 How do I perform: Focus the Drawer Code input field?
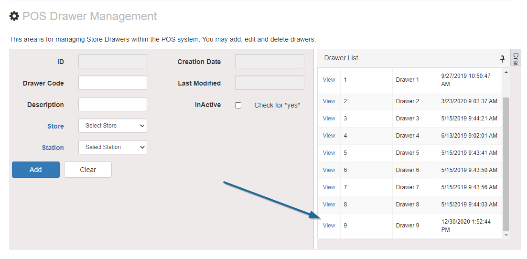point(113,83)
